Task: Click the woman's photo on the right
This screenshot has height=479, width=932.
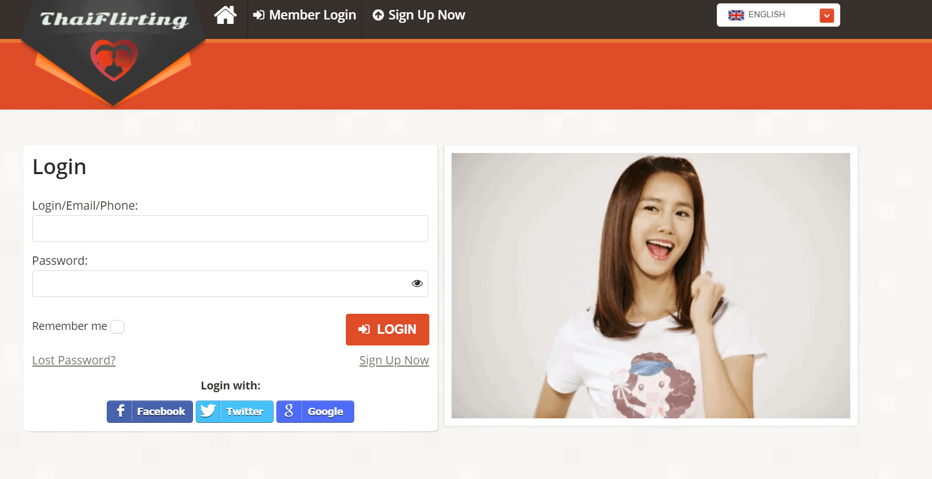Action: pos(651,285)
